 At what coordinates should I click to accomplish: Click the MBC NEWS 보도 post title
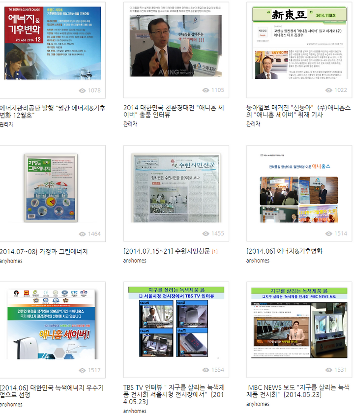tap(298, 391)
